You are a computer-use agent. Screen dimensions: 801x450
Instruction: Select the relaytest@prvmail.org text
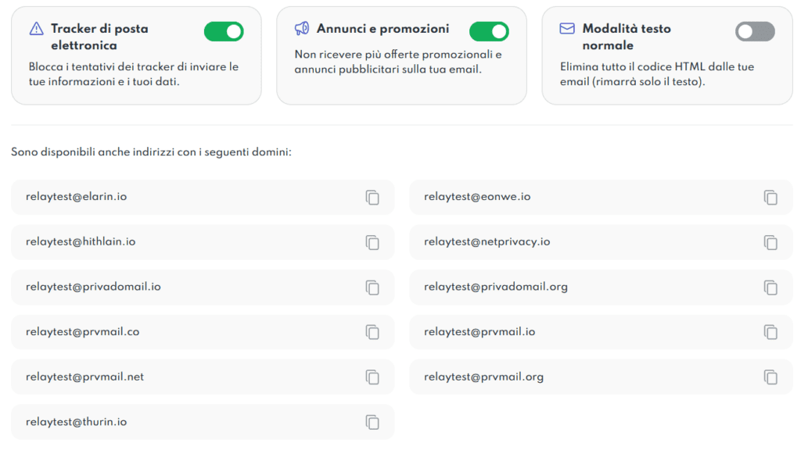tap(483, 377)
